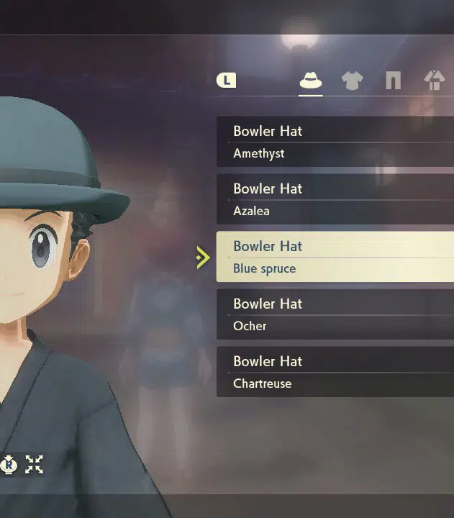Switch to the shirt tops icon
Viewport: 454px width, 518px height.
click(353, 81)
